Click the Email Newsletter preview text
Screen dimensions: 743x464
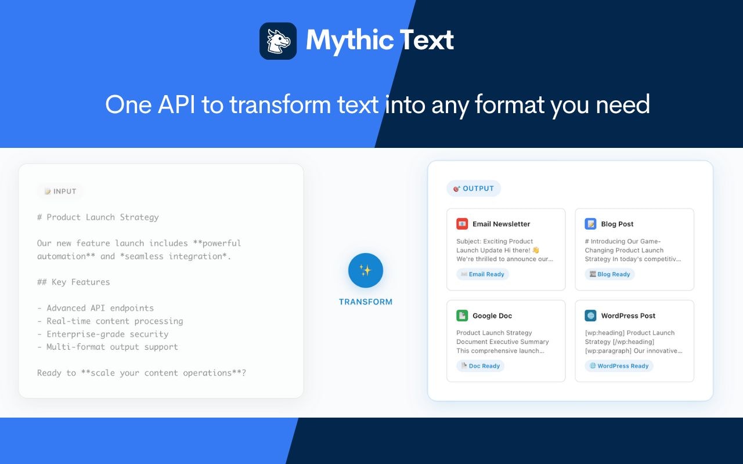[x=505, y=250]
